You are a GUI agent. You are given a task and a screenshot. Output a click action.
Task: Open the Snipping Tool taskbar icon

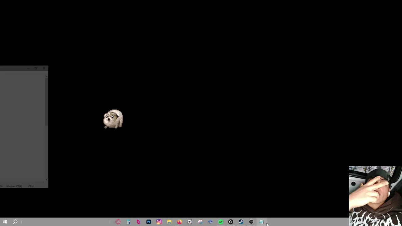click(x=200, y=222)
